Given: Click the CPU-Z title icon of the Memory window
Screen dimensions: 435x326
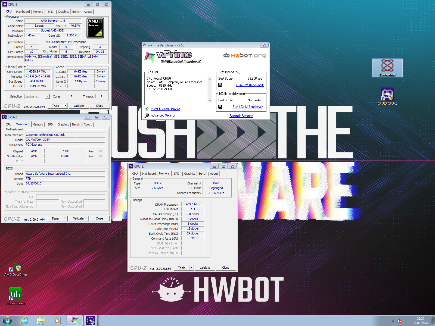Looking at the screenshot, I should 131,166.
